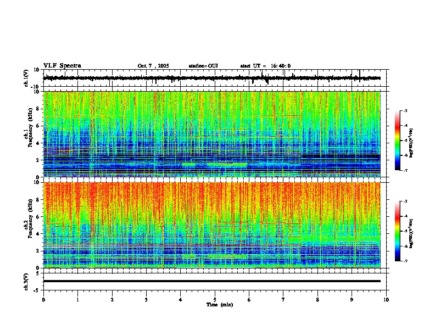Click the time axis tick label "8"
The height and width of the screenshot is (336, 435).
317,300
